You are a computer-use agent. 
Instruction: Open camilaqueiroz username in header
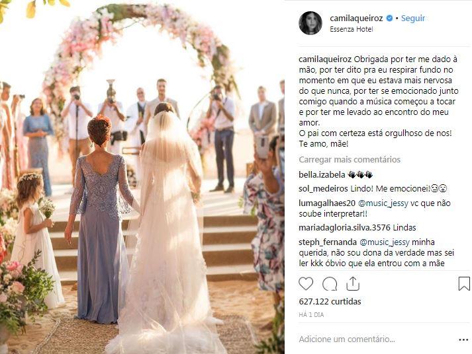point(356,18)
